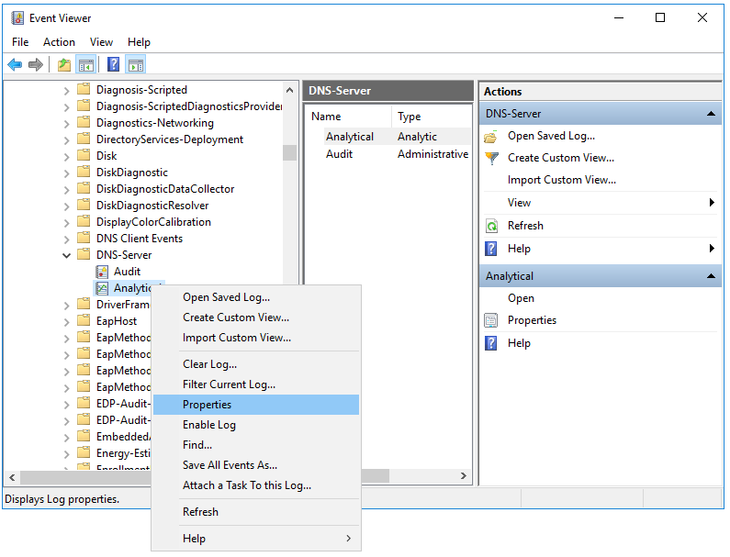Select the Audit log icon under DNS-Server tree
730x557 pixels.
pyautogui.click(x=103, y=272)
